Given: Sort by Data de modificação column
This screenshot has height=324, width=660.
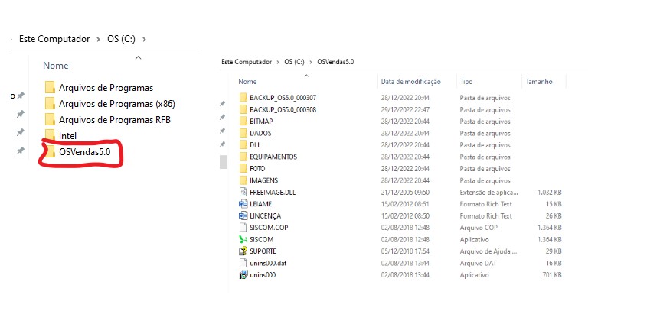Looking at the screenshot, I should 411,82.
